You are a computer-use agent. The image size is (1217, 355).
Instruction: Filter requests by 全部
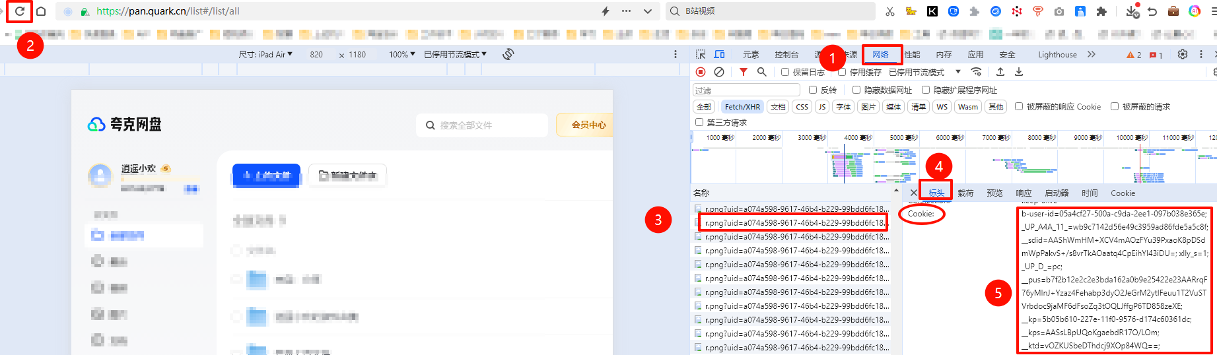click(704, 106)
